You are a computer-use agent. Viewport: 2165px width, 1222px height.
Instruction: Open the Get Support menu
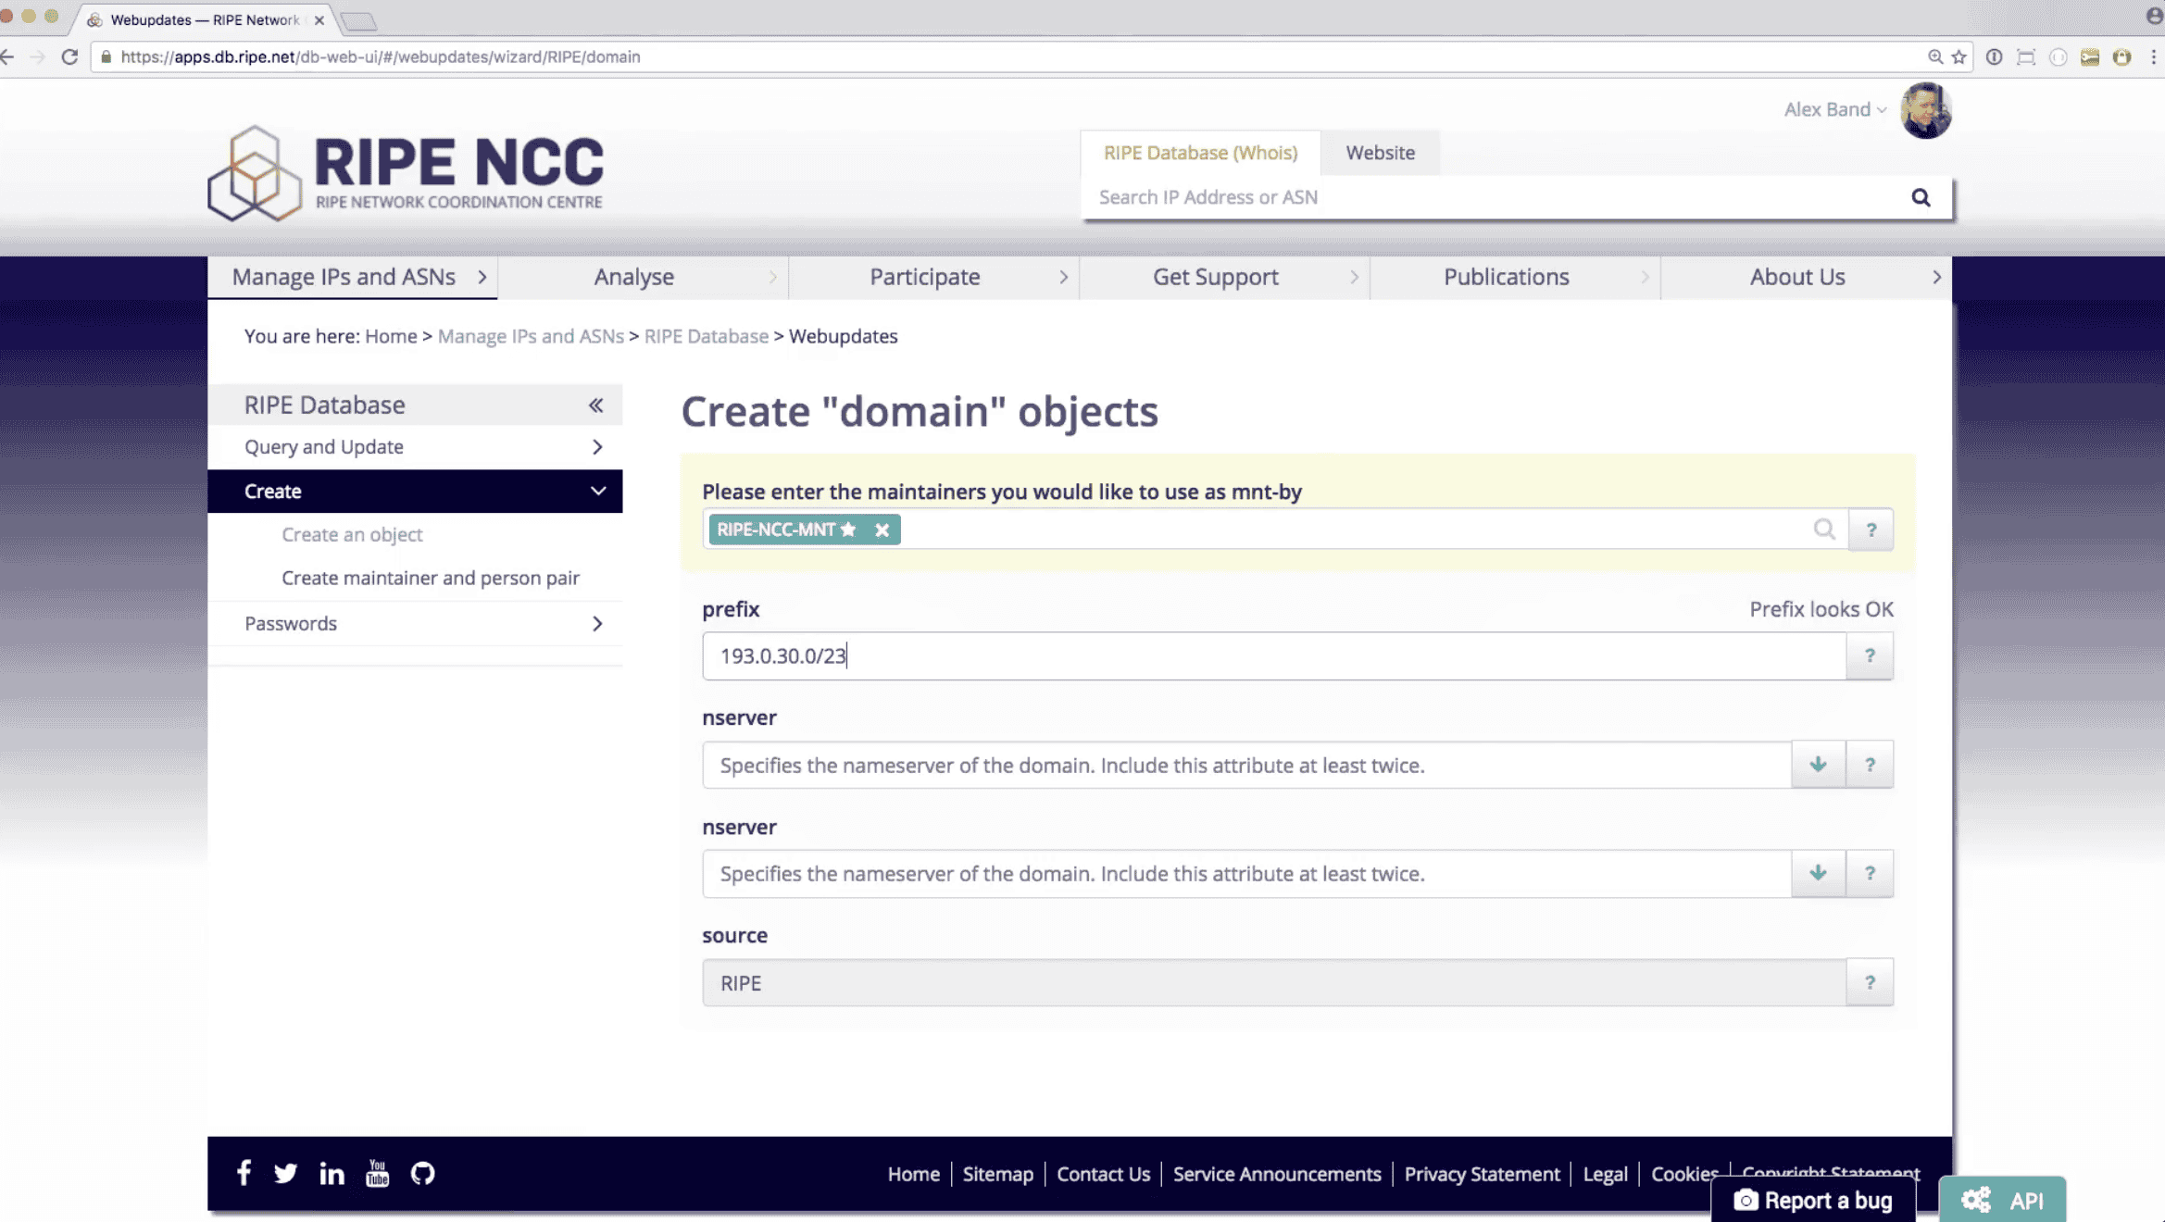coord(1224,277)
